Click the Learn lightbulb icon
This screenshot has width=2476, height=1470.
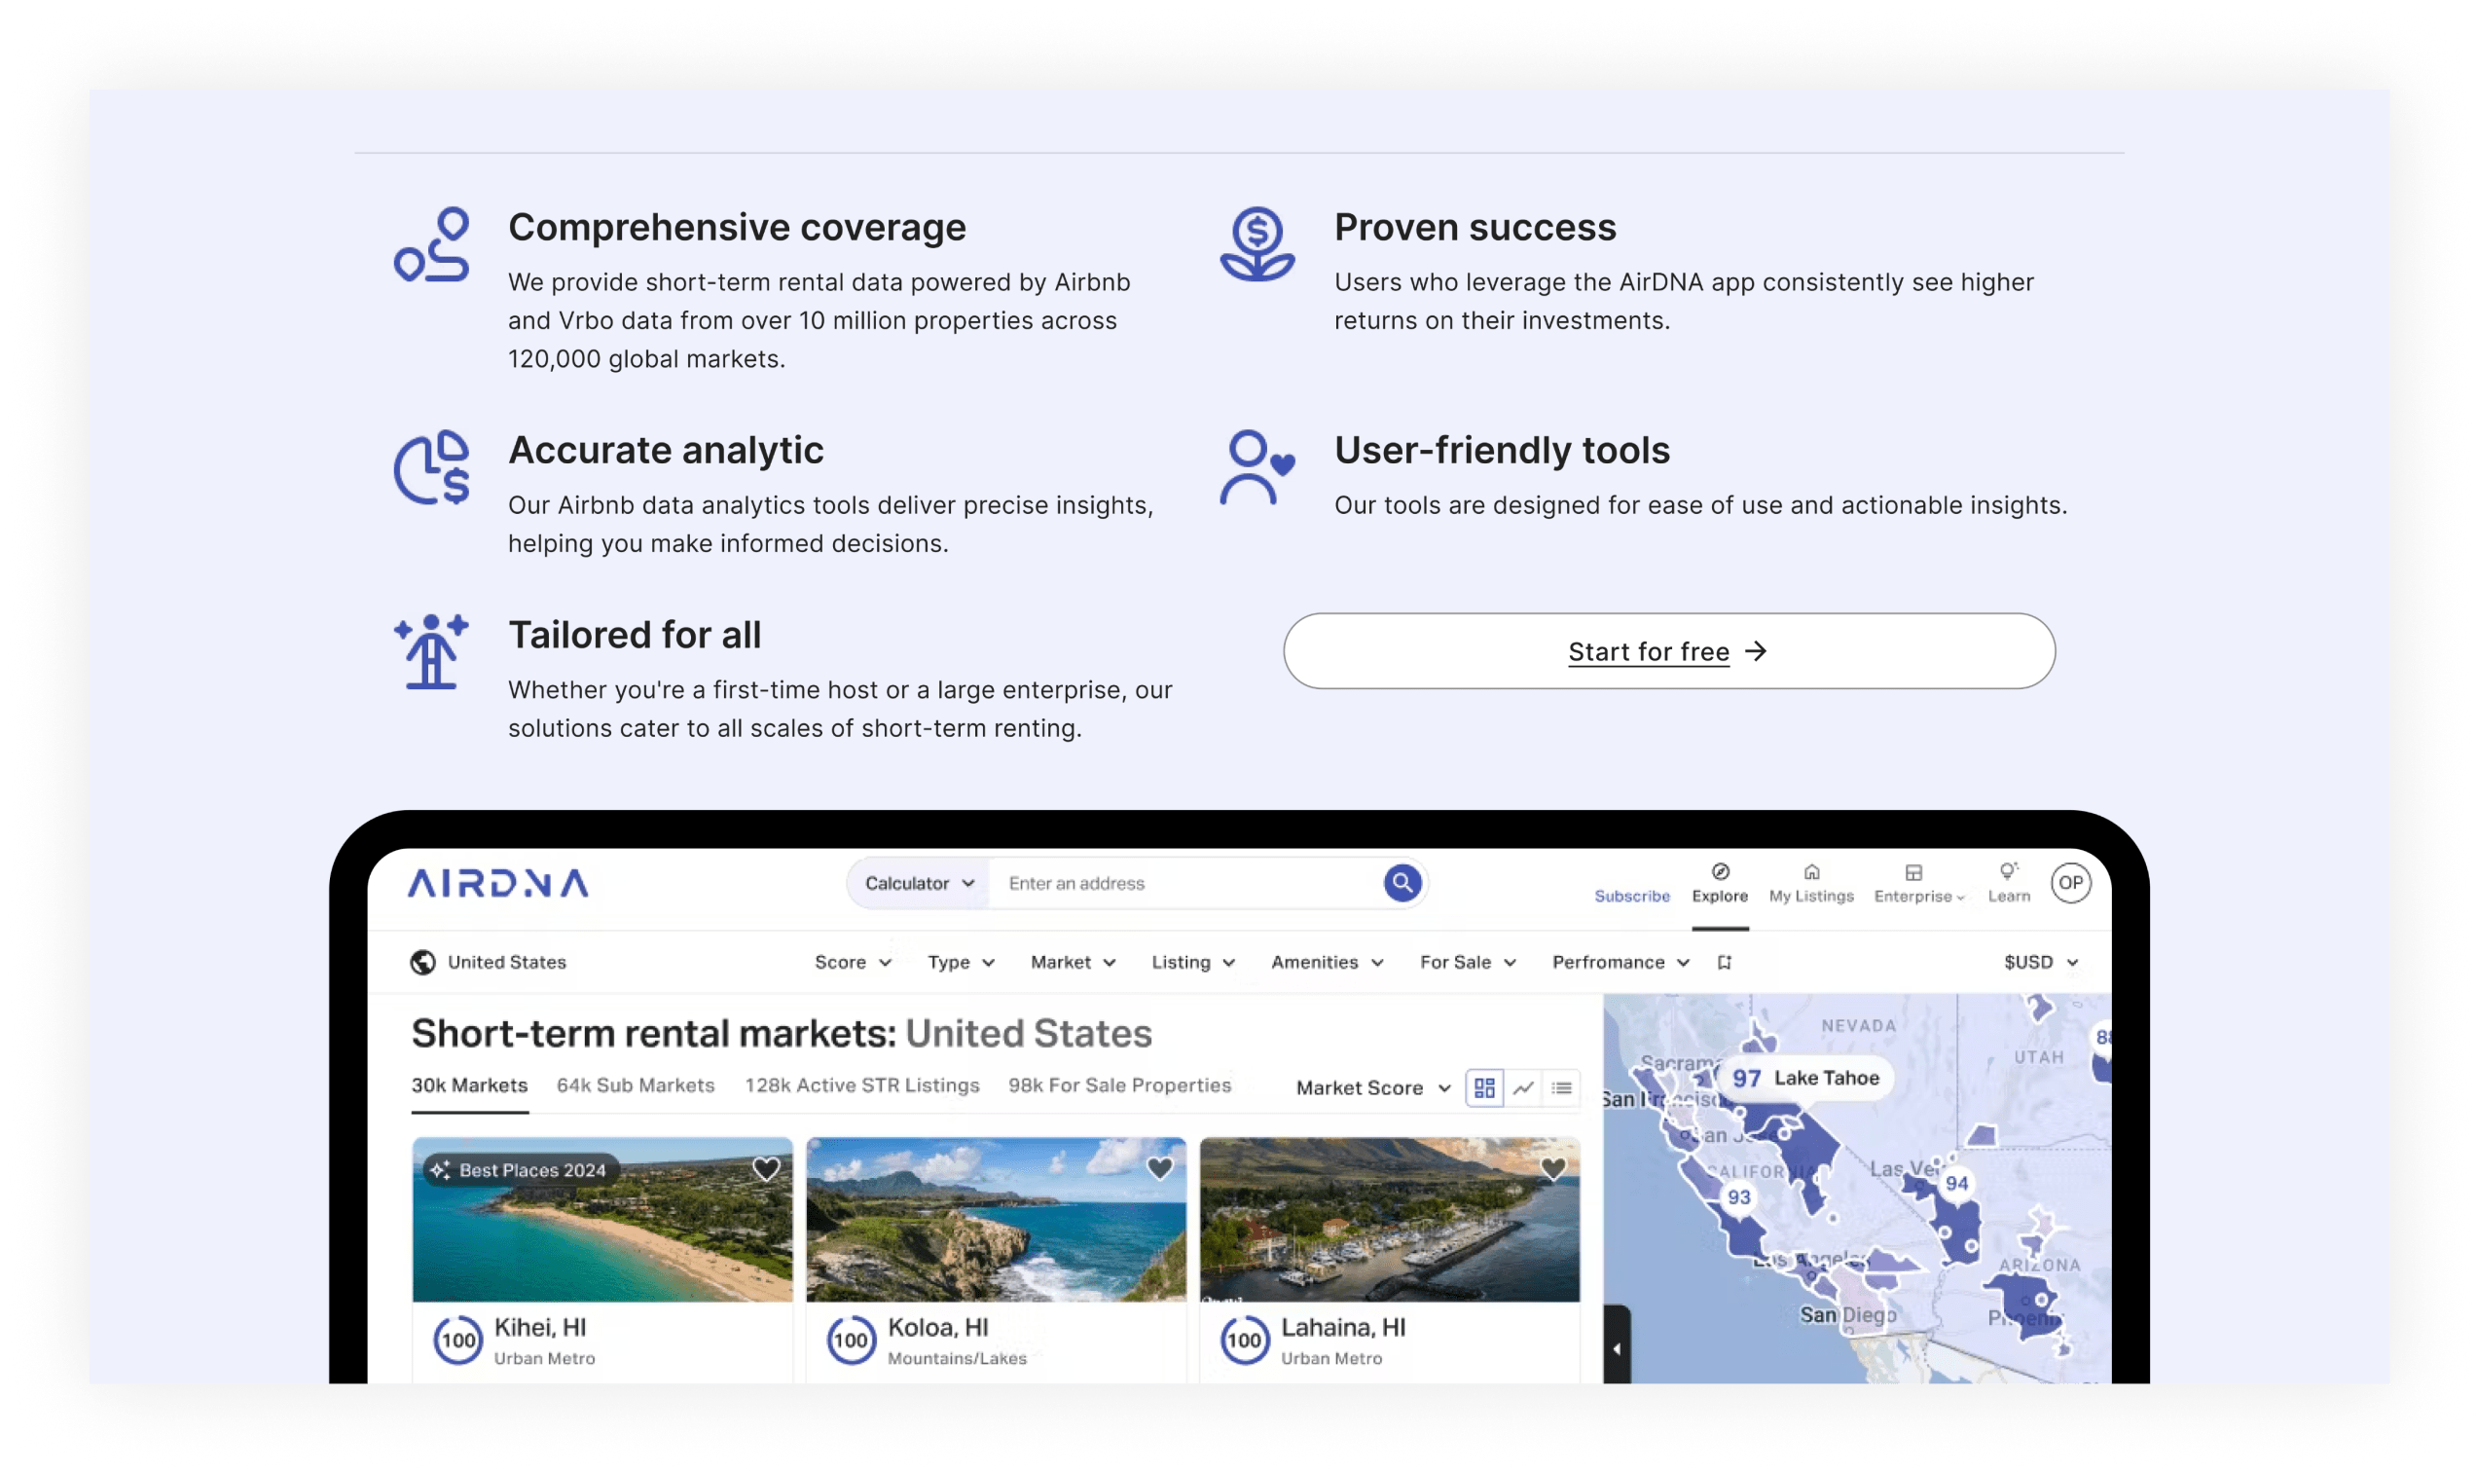[2008, 871]
